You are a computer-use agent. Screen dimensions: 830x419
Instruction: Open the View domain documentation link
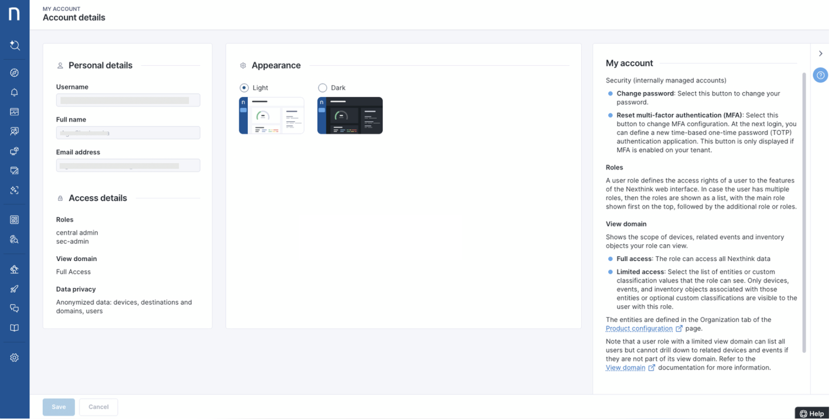(x=625, y=368)
